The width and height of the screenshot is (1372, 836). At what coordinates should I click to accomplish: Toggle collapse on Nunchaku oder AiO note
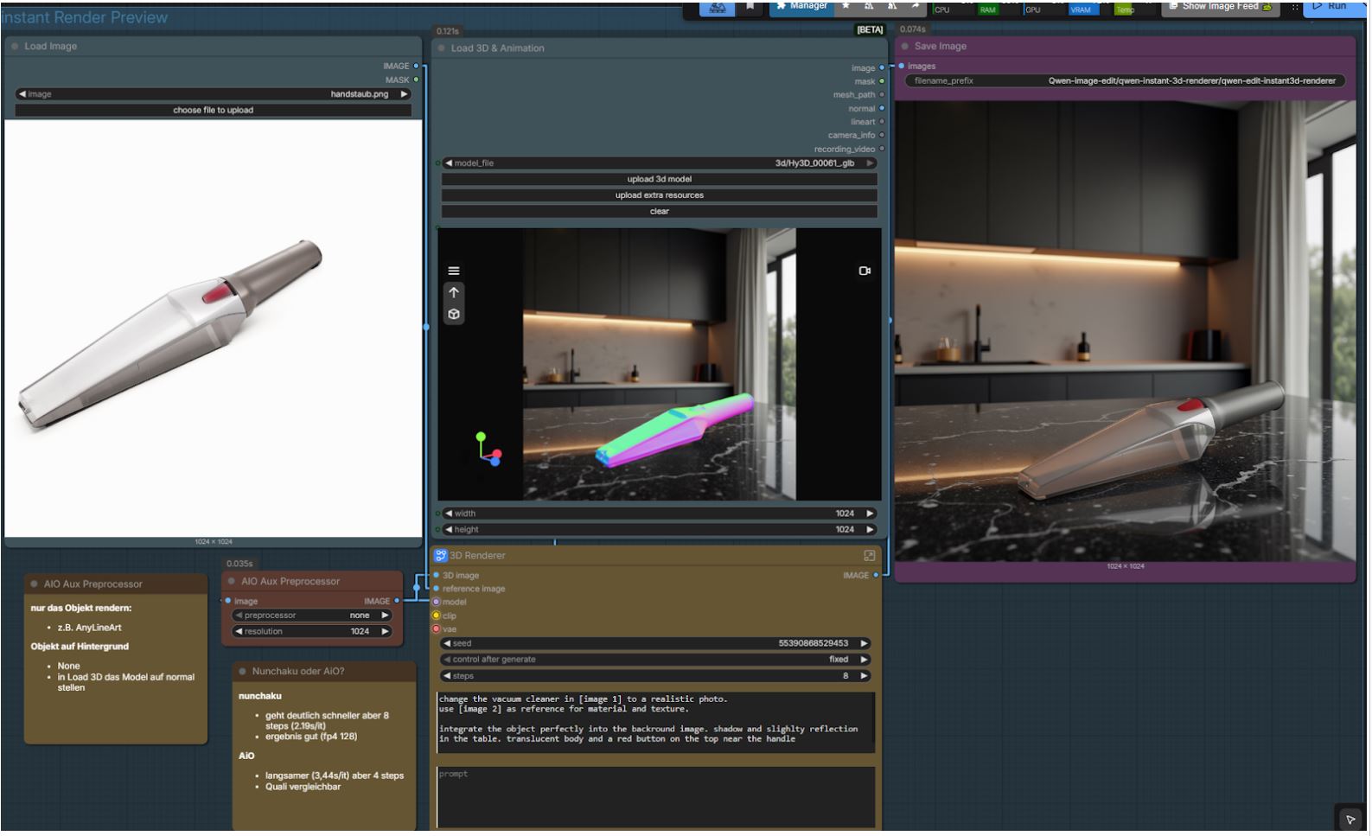click(x=243, y=672)
